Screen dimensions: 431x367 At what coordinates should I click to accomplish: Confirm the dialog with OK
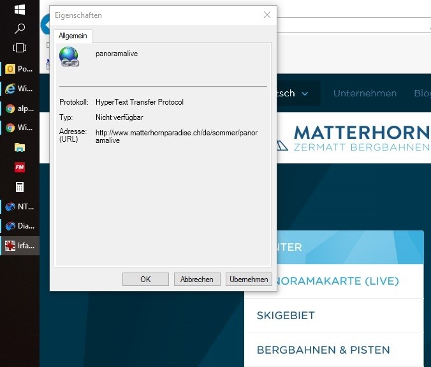coord(145,279)
